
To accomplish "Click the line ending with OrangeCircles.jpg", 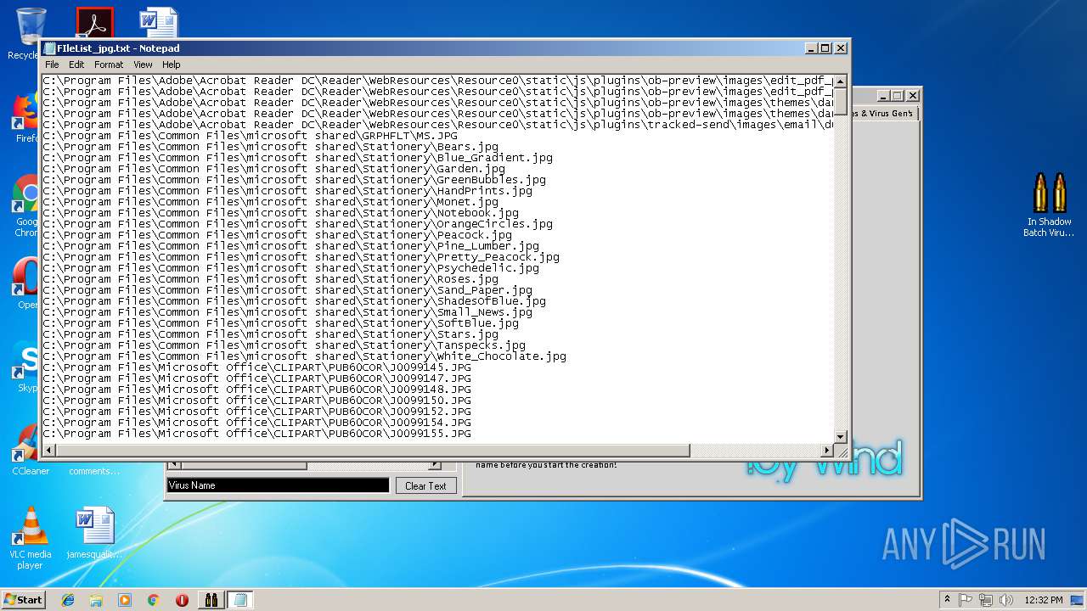I will pos(297,224).
